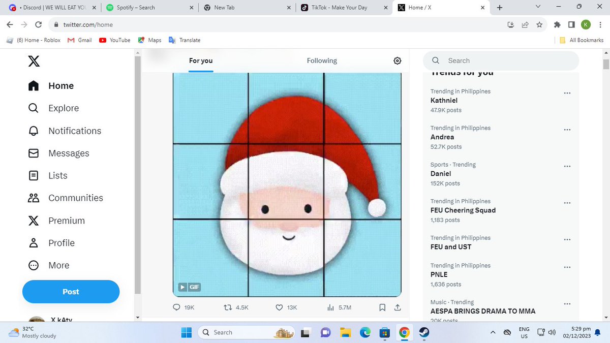Open the Windows Start menu
Viewport: 610px width, 343px height.
tap(187, 332)
